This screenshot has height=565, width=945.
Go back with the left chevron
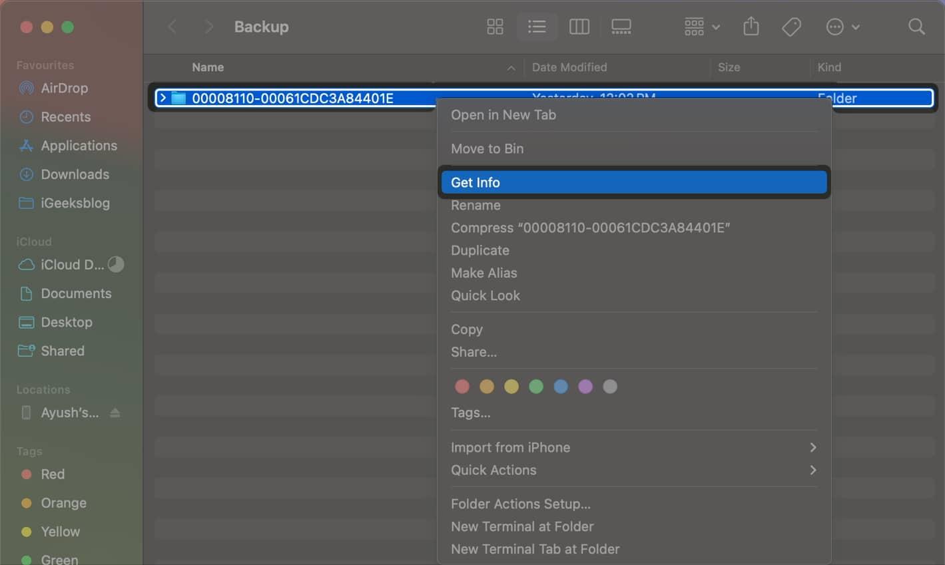click(x=172, y=27)
